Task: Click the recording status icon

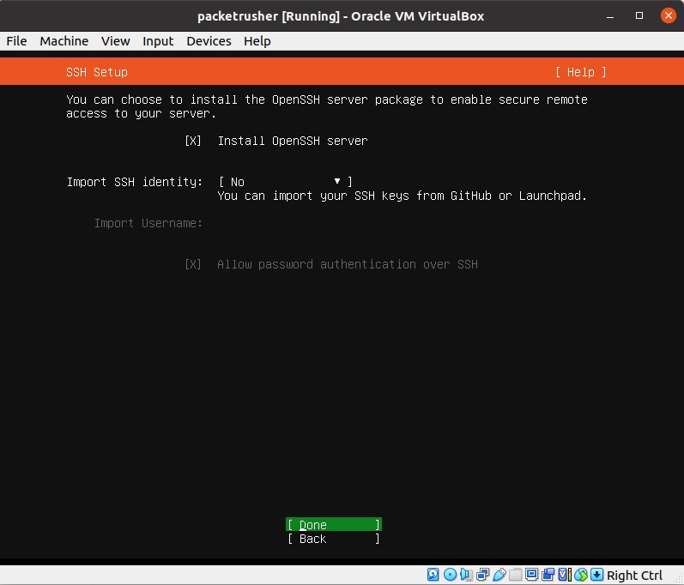Action: tap(548, 575)
